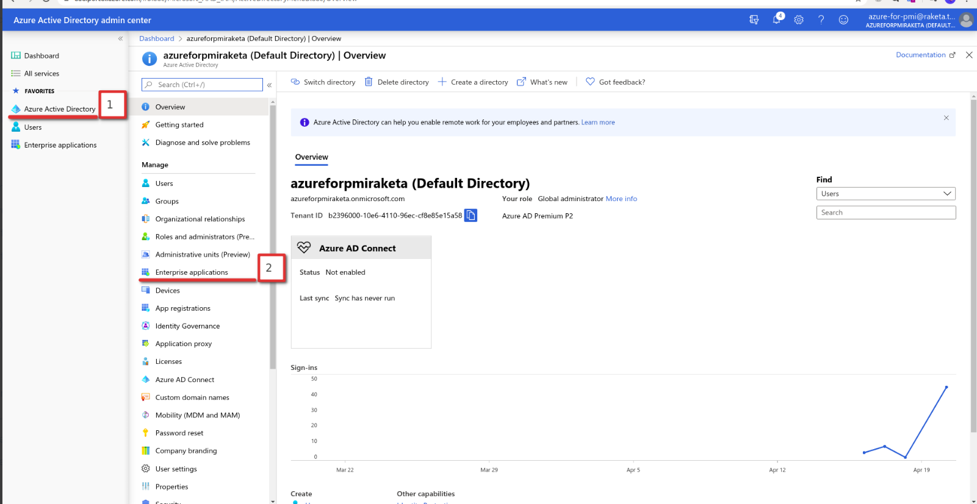Click the Identity Governance icon
This screenshot has height=504, width=977.
click(146, 326)
